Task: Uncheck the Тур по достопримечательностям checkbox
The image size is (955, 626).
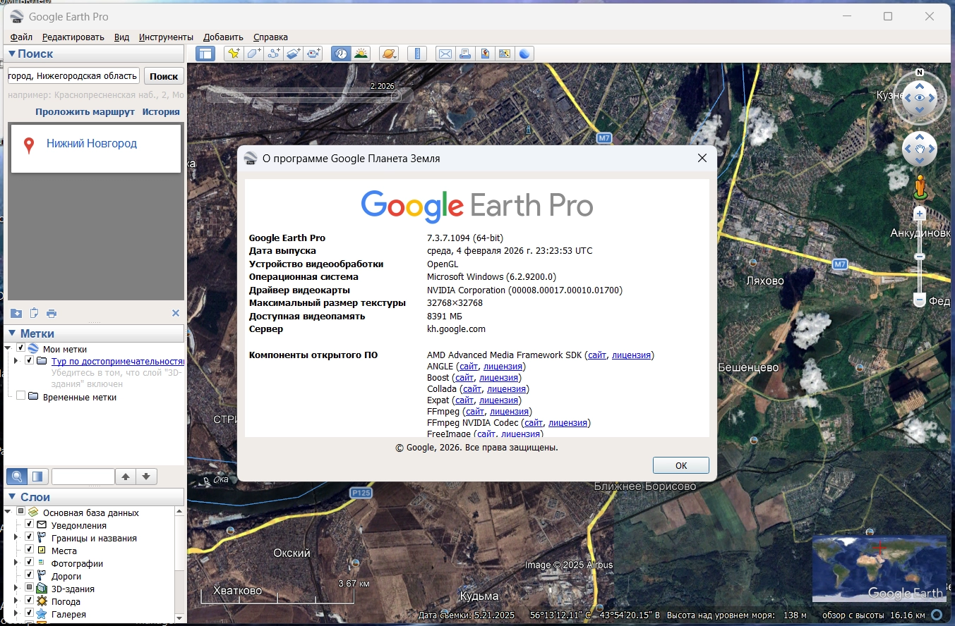Action: coord(29,361)
